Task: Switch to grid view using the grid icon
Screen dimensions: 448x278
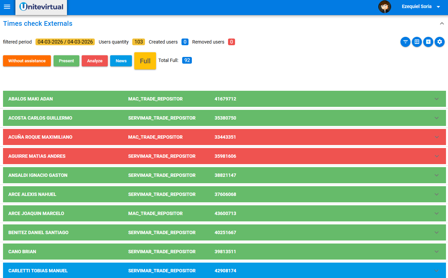Action: [x=417, y=42]
